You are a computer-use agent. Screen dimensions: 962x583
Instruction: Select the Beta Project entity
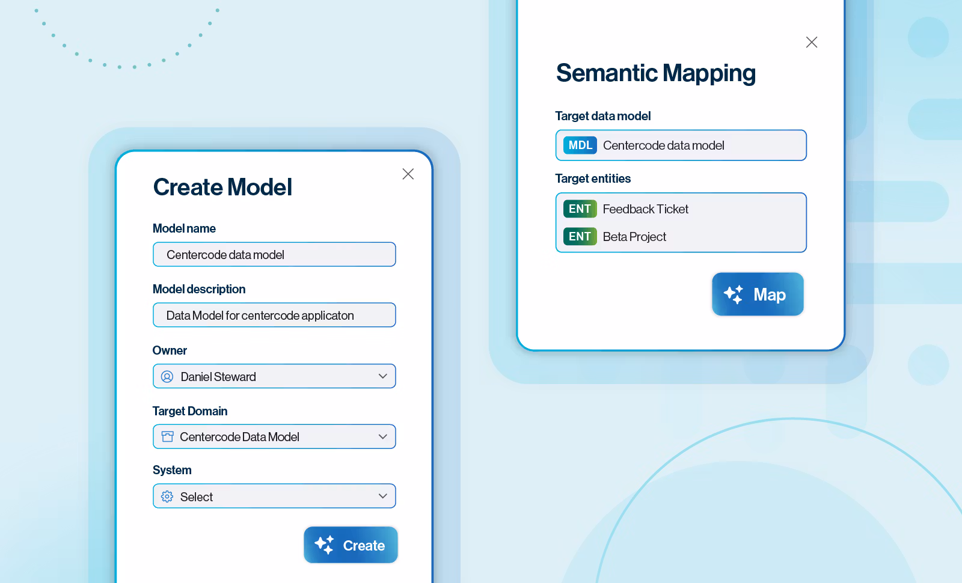pos(634,237)
